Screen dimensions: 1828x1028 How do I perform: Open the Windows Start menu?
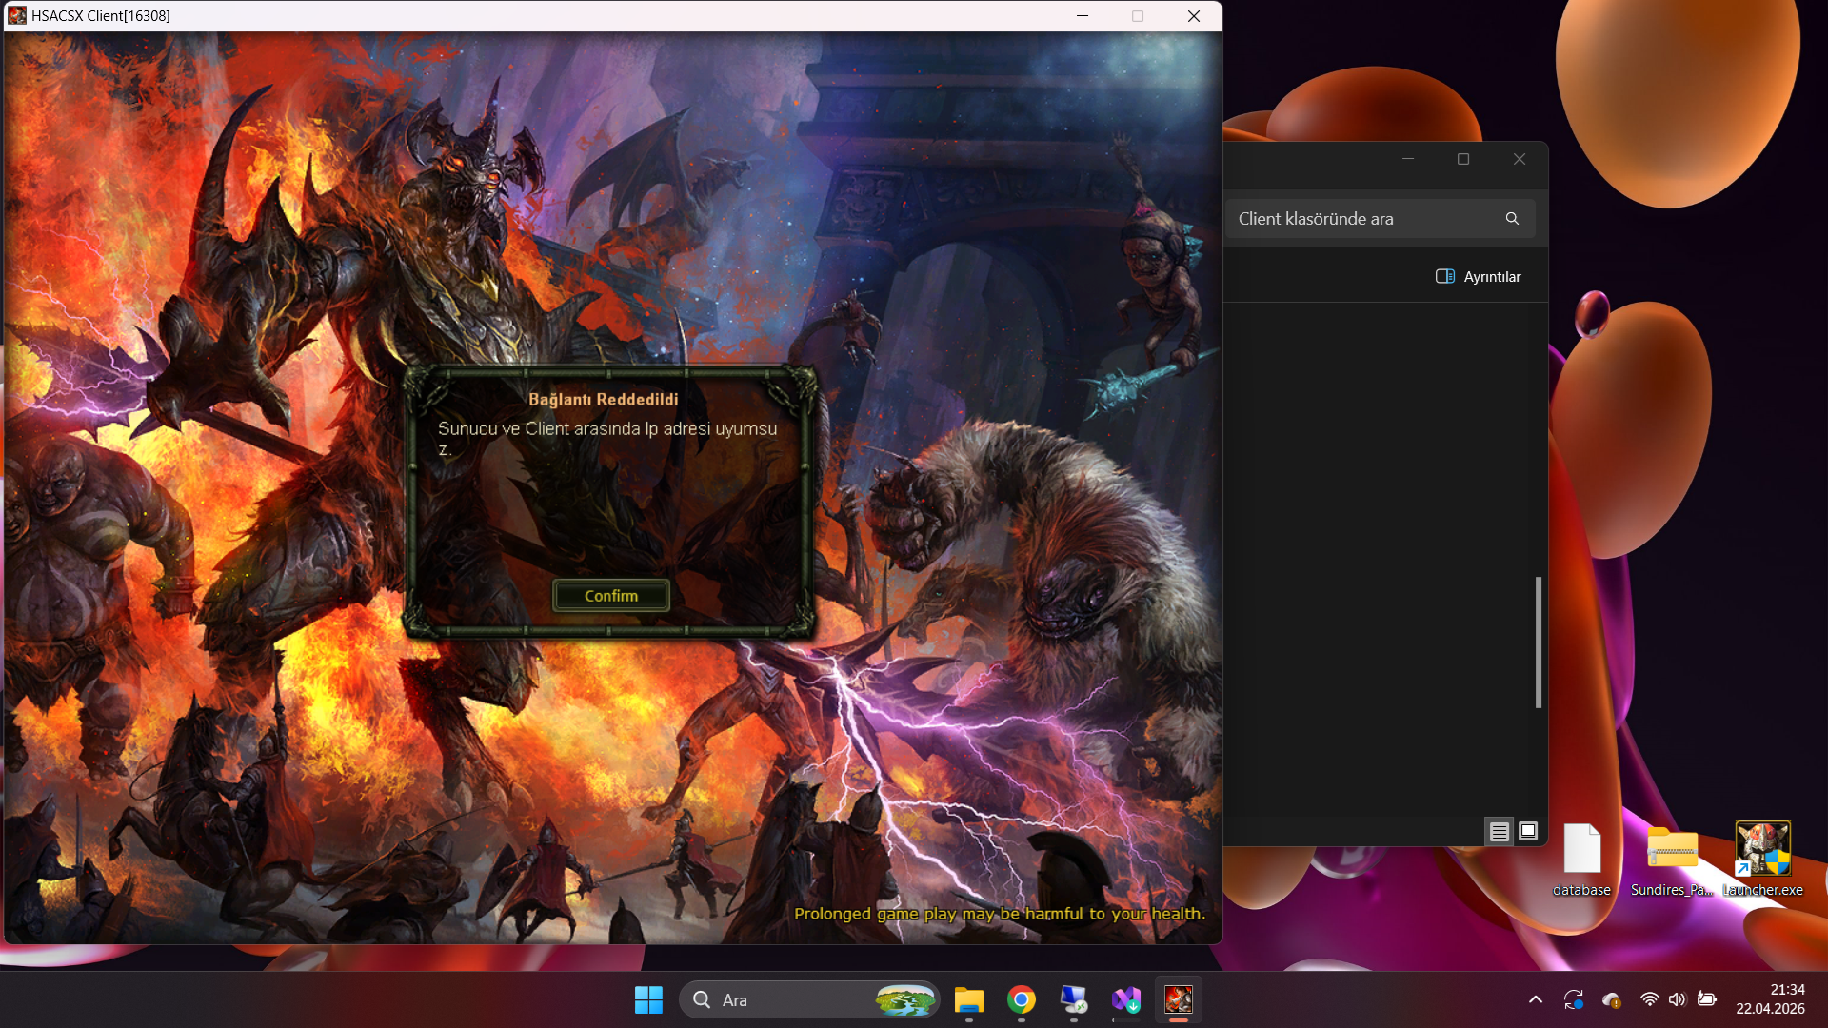click(x=648, y=999)
